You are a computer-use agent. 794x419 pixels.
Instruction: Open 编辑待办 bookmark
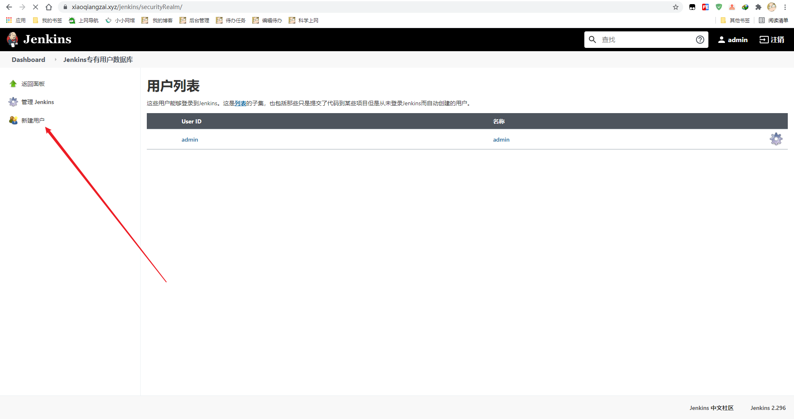click(x=267, y=20)
